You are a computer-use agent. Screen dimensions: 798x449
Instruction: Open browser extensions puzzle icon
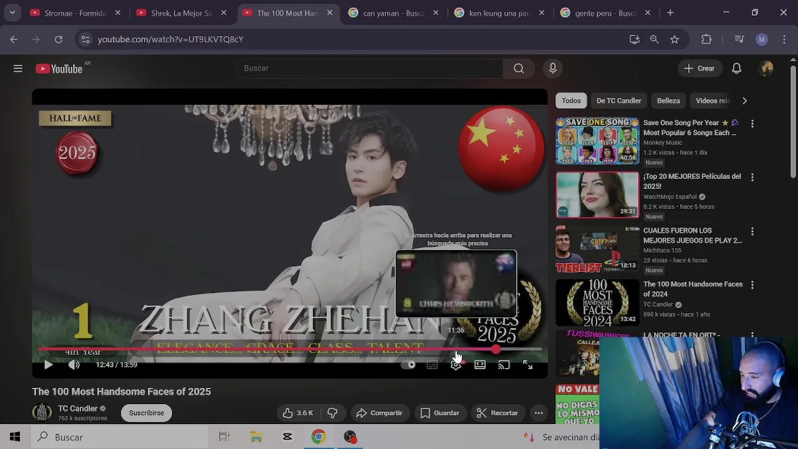(x=706, y=39)
